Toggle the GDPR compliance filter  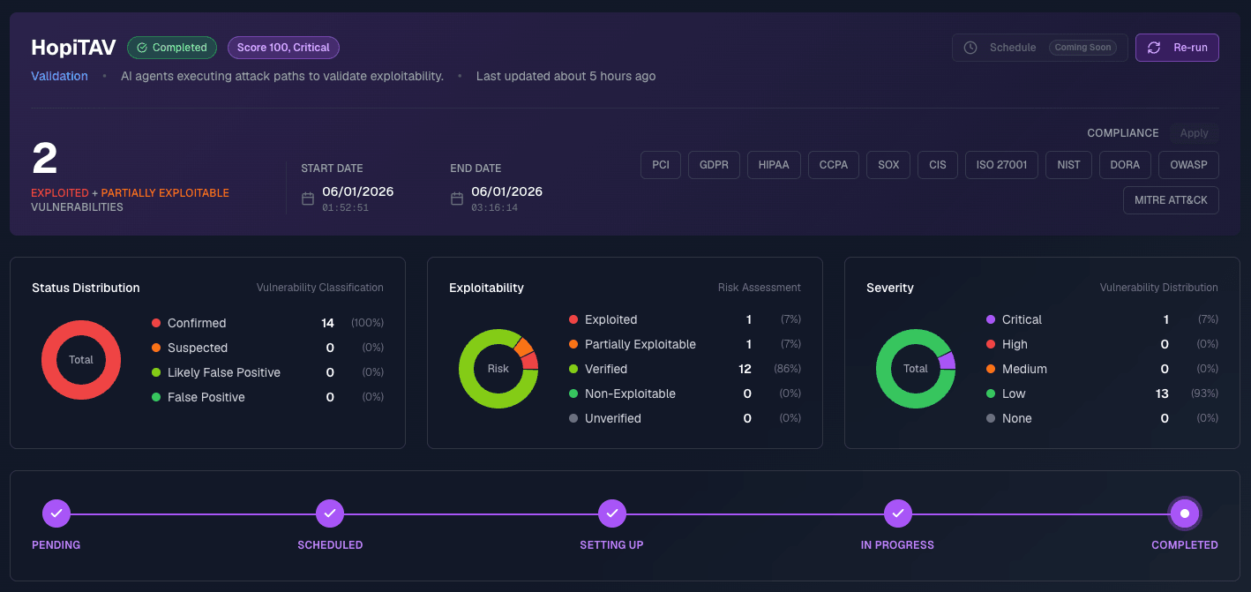(x=714, y=165)
